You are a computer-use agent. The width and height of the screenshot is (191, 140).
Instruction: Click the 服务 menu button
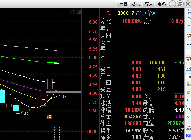(x=162, y=4)
